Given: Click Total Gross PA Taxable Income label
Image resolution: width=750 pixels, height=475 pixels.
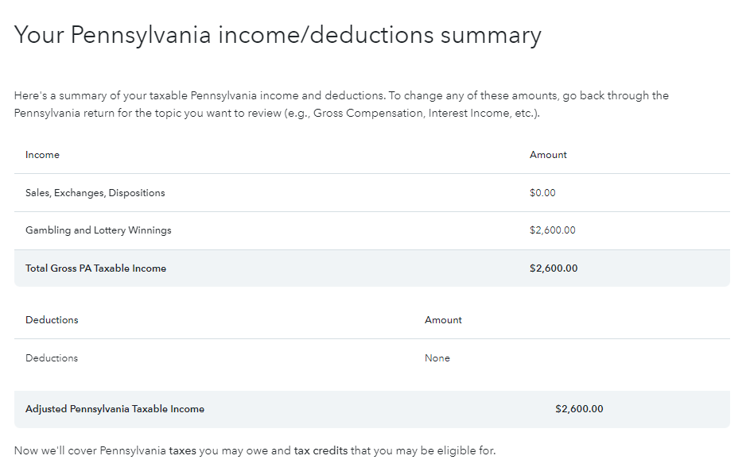Looking at the screenshot, I should pos(95,268).
